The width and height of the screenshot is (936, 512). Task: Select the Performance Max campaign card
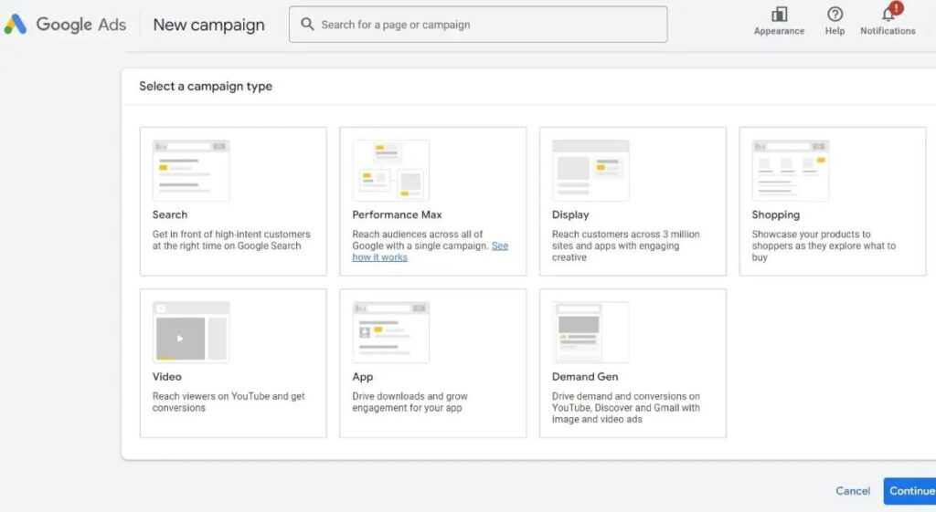pos(432,202)
